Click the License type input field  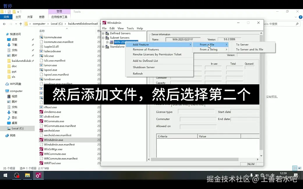coord(196,112)
